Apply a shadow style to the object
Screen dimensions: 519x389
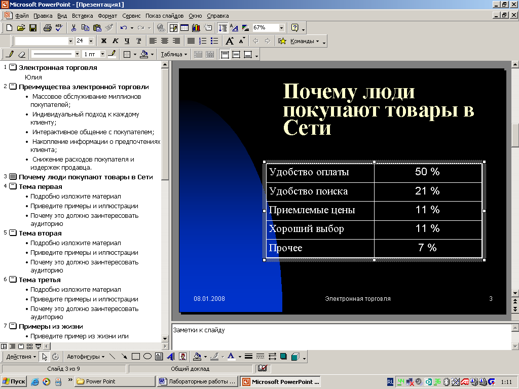(284, 357)
